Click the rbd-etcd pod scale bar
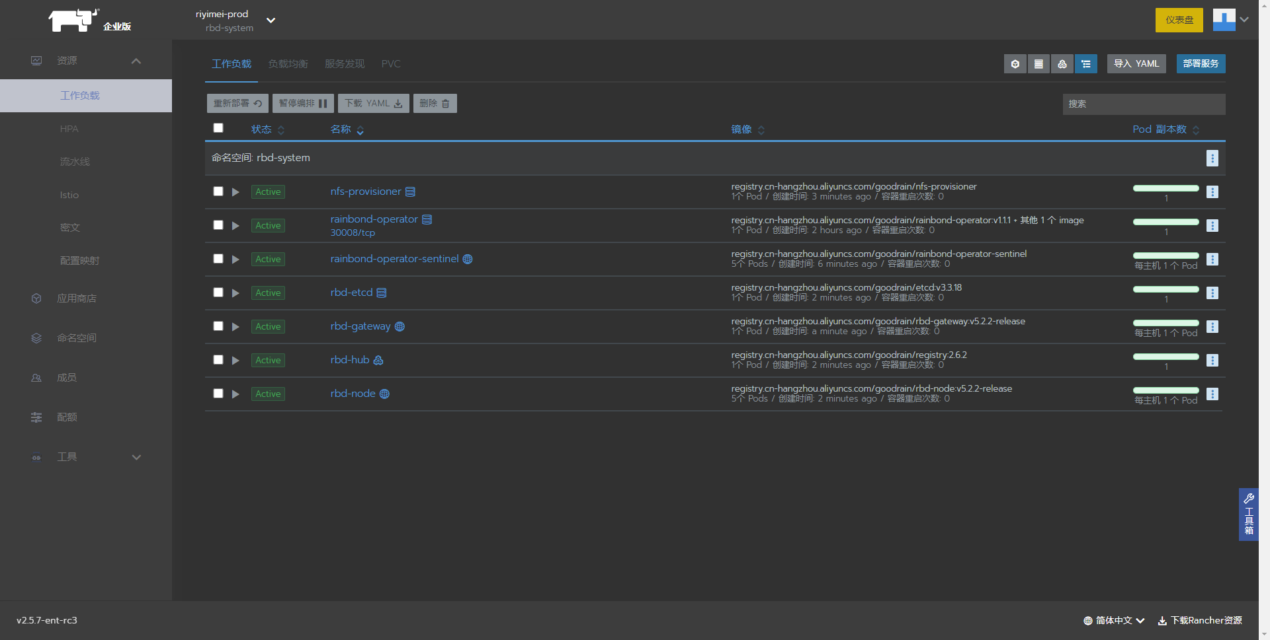 pyautogui.click(x=1166, y=289)
